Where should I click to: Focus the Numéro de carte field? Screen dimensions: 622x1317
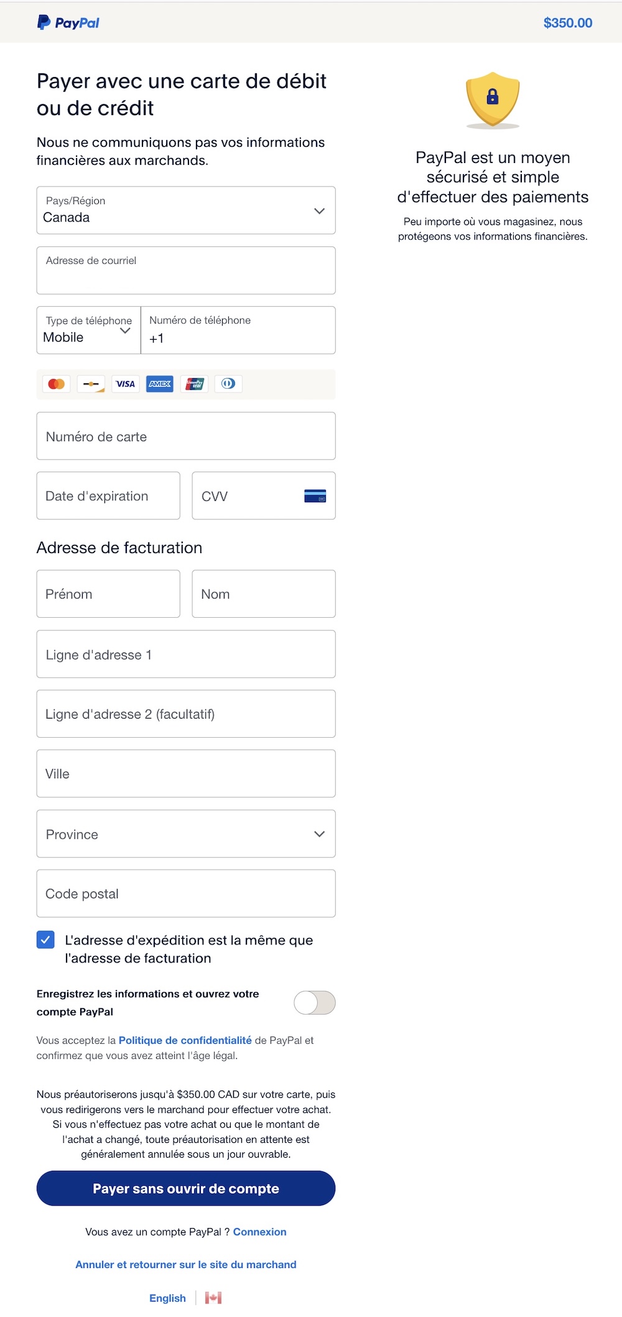pos(186,436)
